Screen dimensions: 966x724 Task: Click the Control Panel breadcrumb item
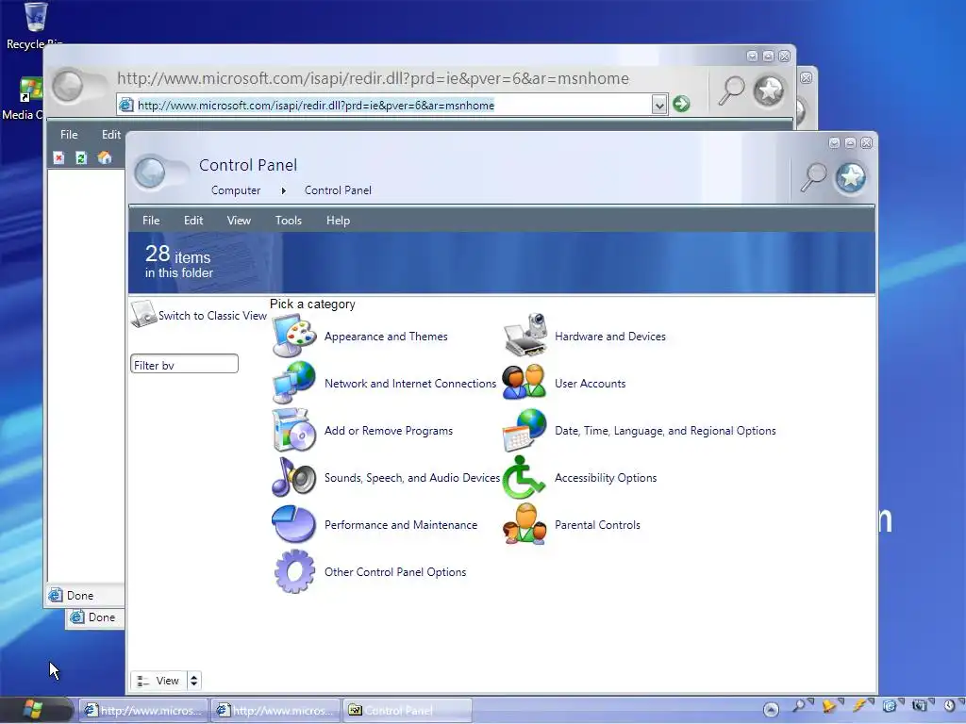pos(338,190)
